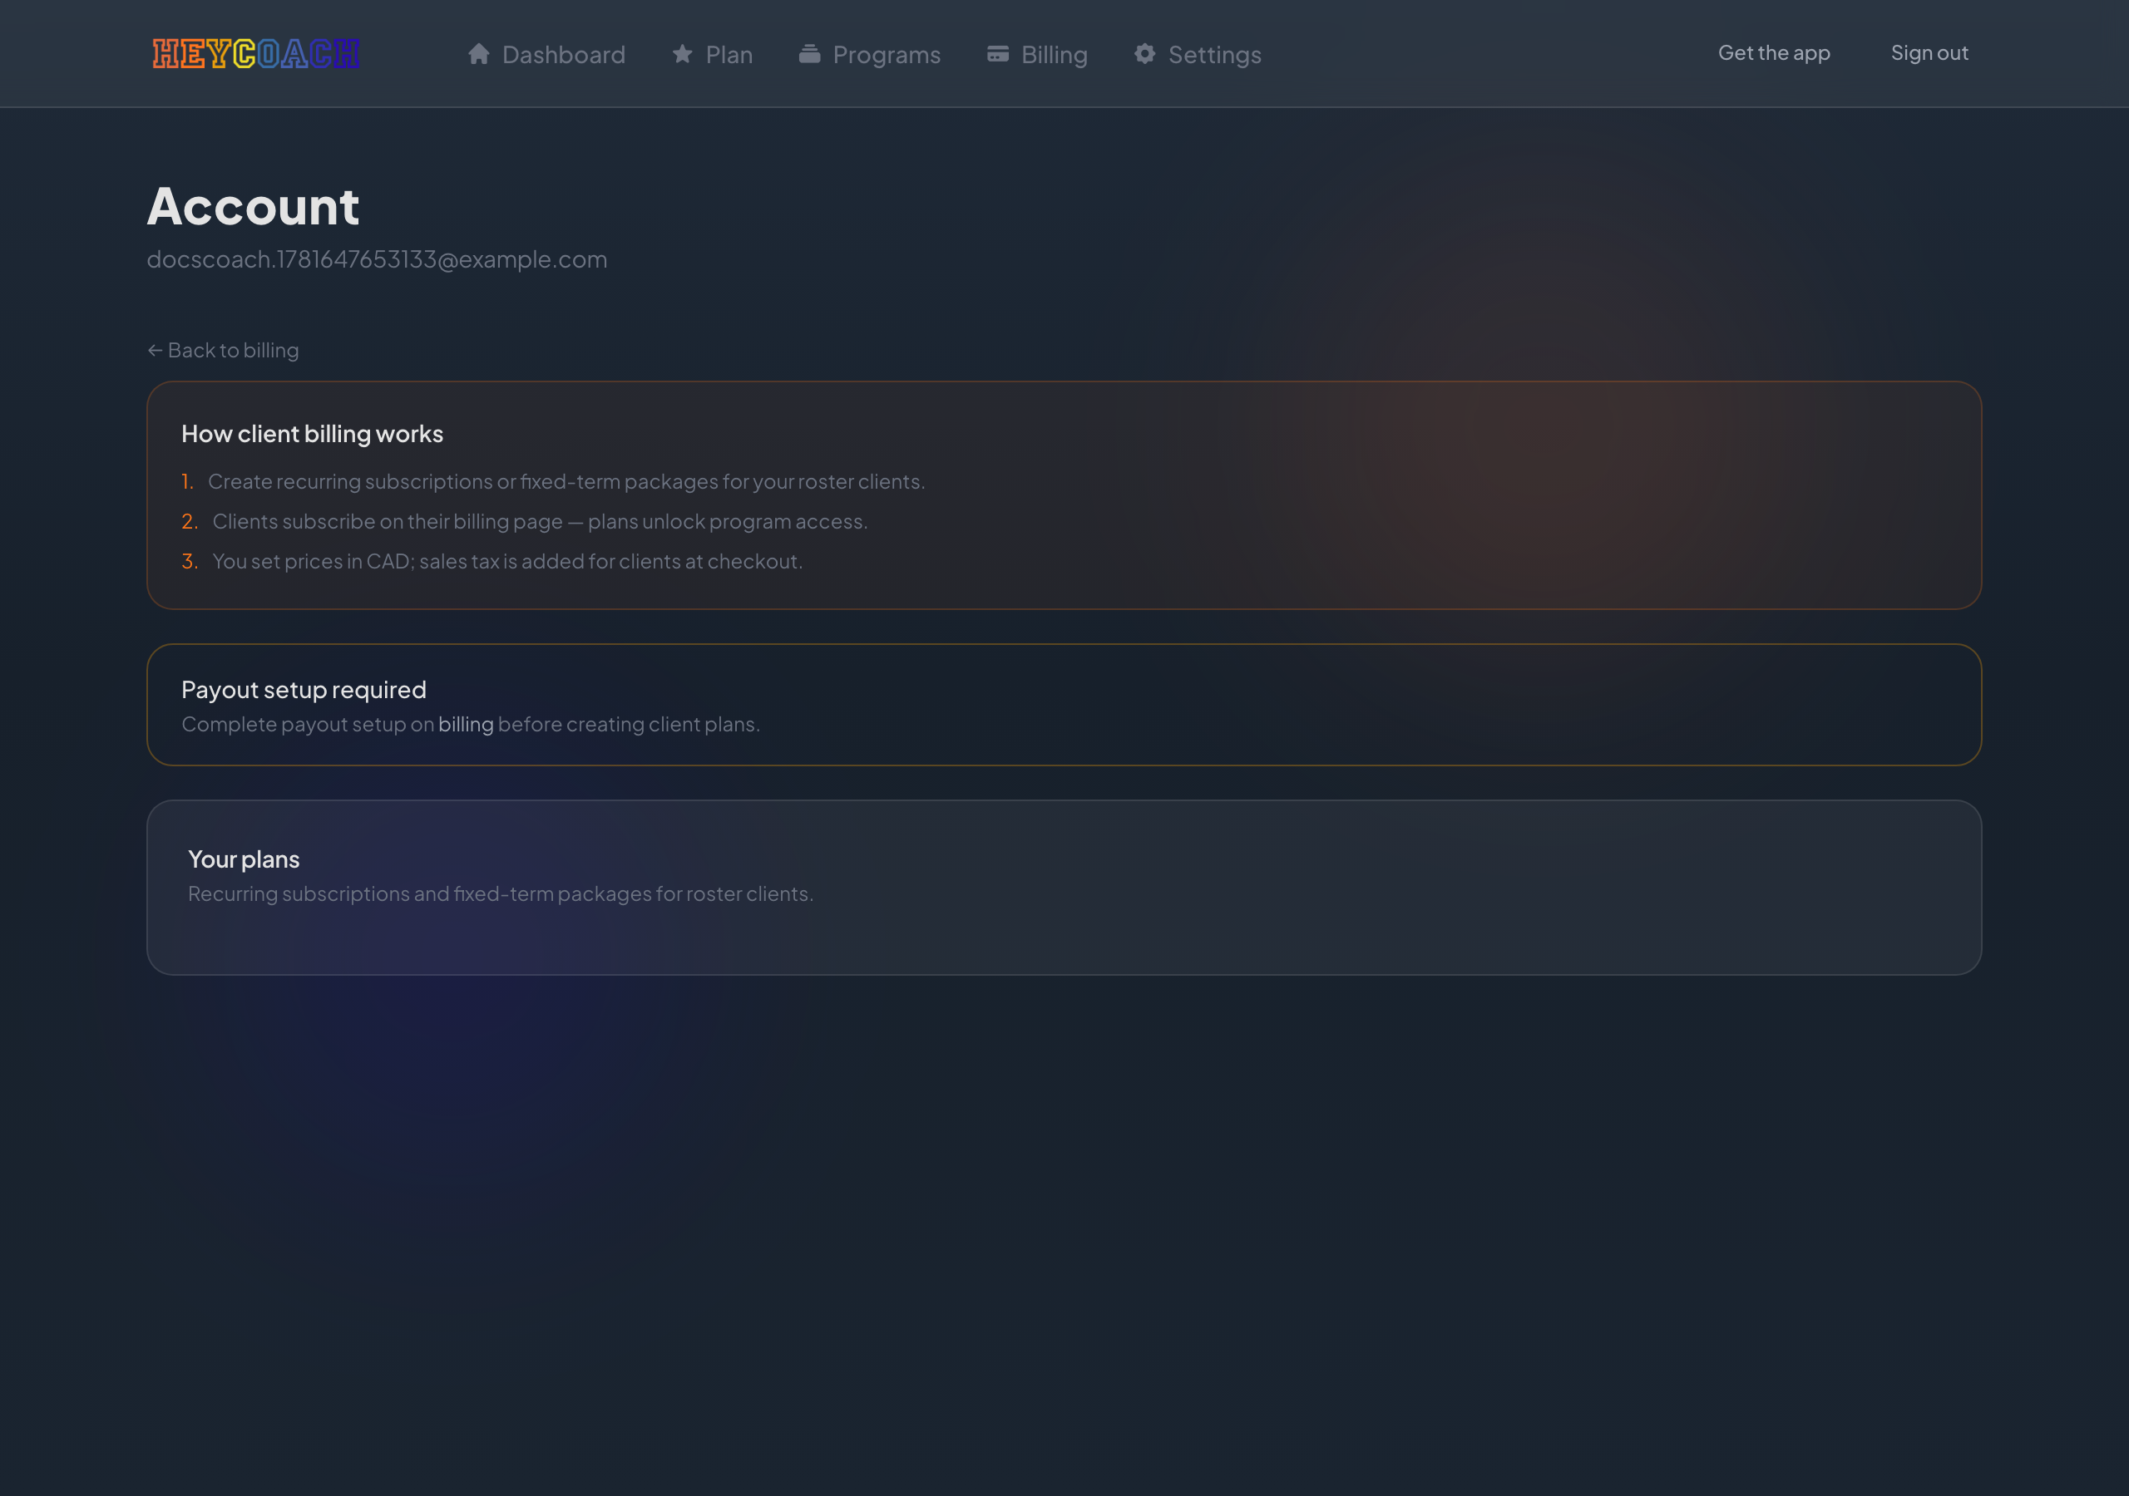Go to the Plan nav item

(x=712, y=54)
